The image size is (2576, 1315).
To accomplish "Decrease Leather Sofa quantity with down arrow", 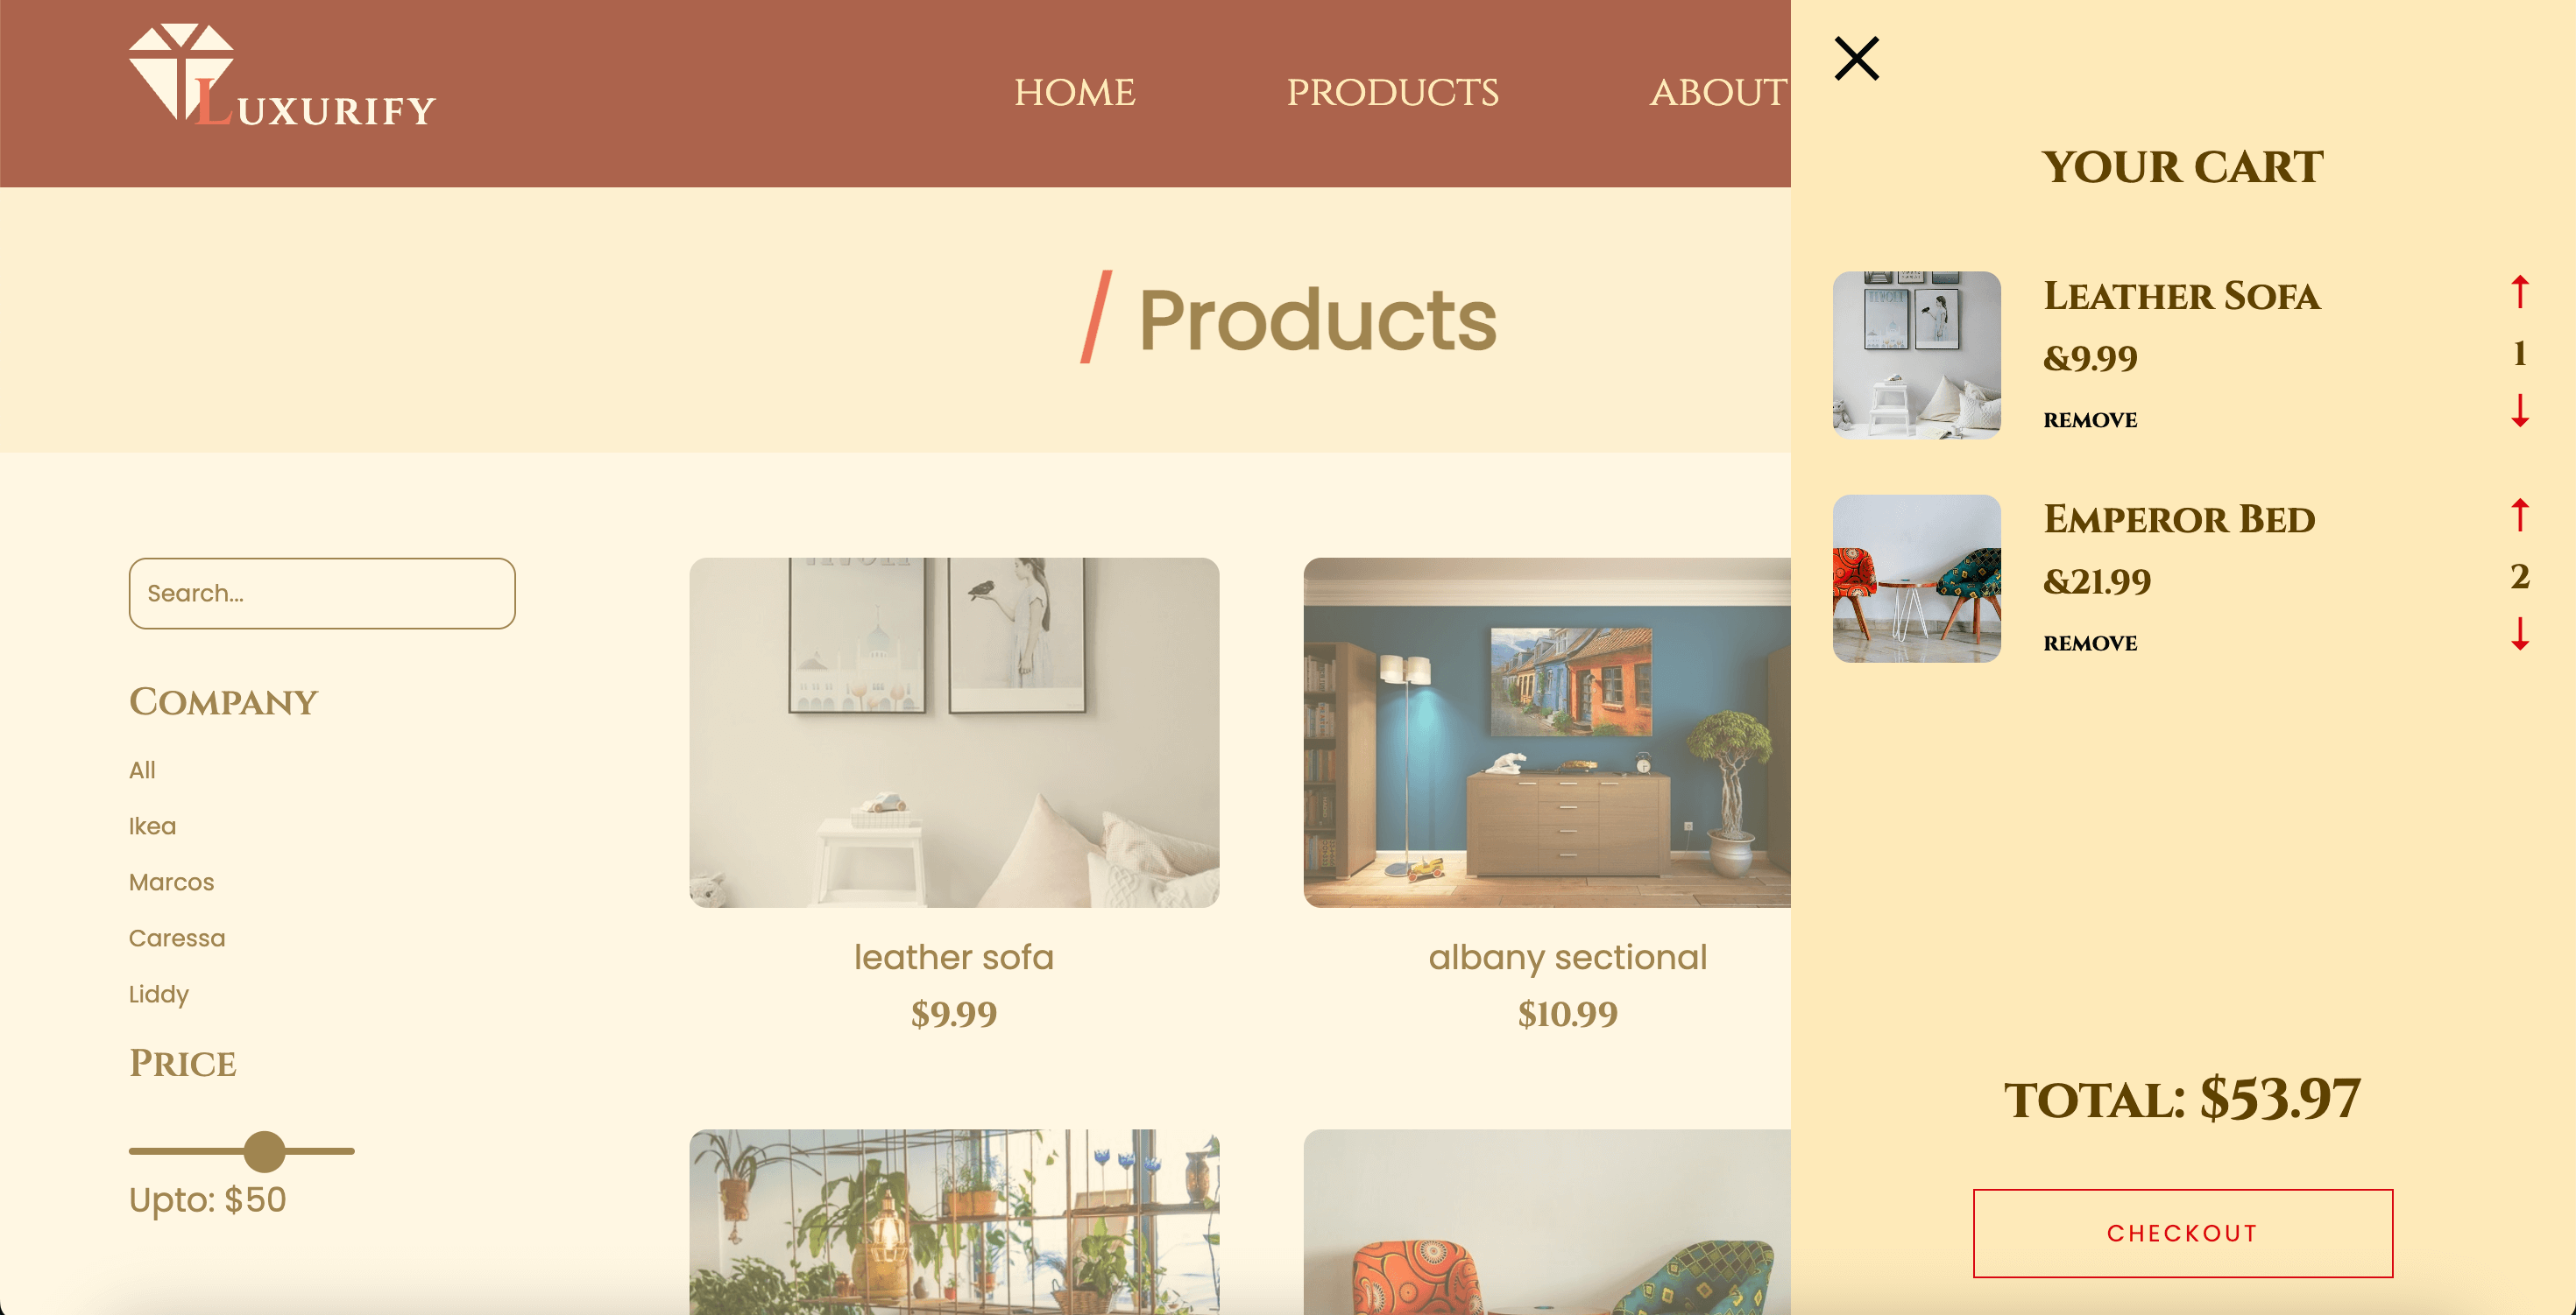I will point(2519,411).
